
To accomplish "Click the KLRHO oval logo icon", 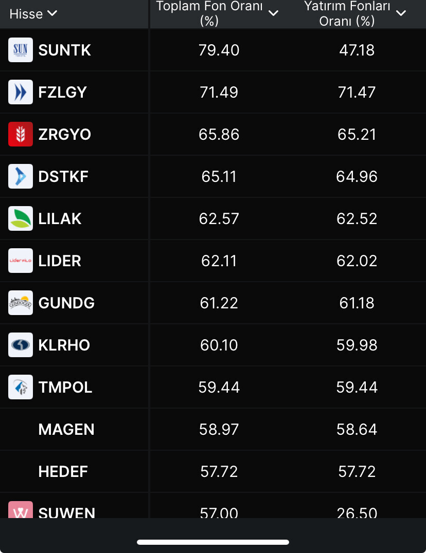I will pyautogui.click(x=21, y=345).
